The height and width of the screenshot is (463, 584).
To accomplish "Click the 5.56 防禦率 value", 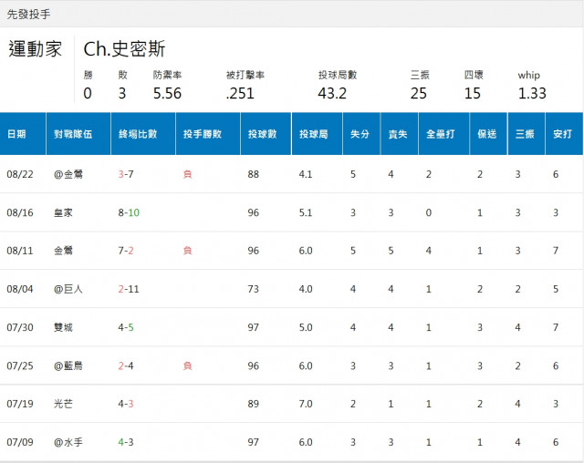I will (x=167, y=93).
